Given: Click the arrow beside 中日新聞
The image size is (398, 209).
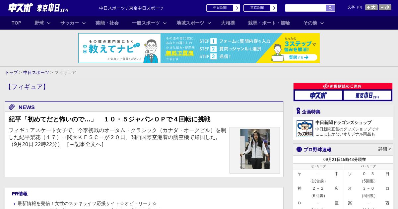Looking at the screenshot, I should (x=237, y=8).
